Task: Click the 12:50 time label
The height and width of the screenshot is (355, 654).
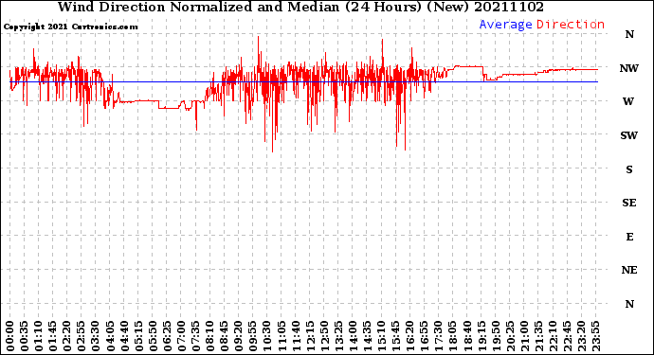Action: [x=324, y=336]
